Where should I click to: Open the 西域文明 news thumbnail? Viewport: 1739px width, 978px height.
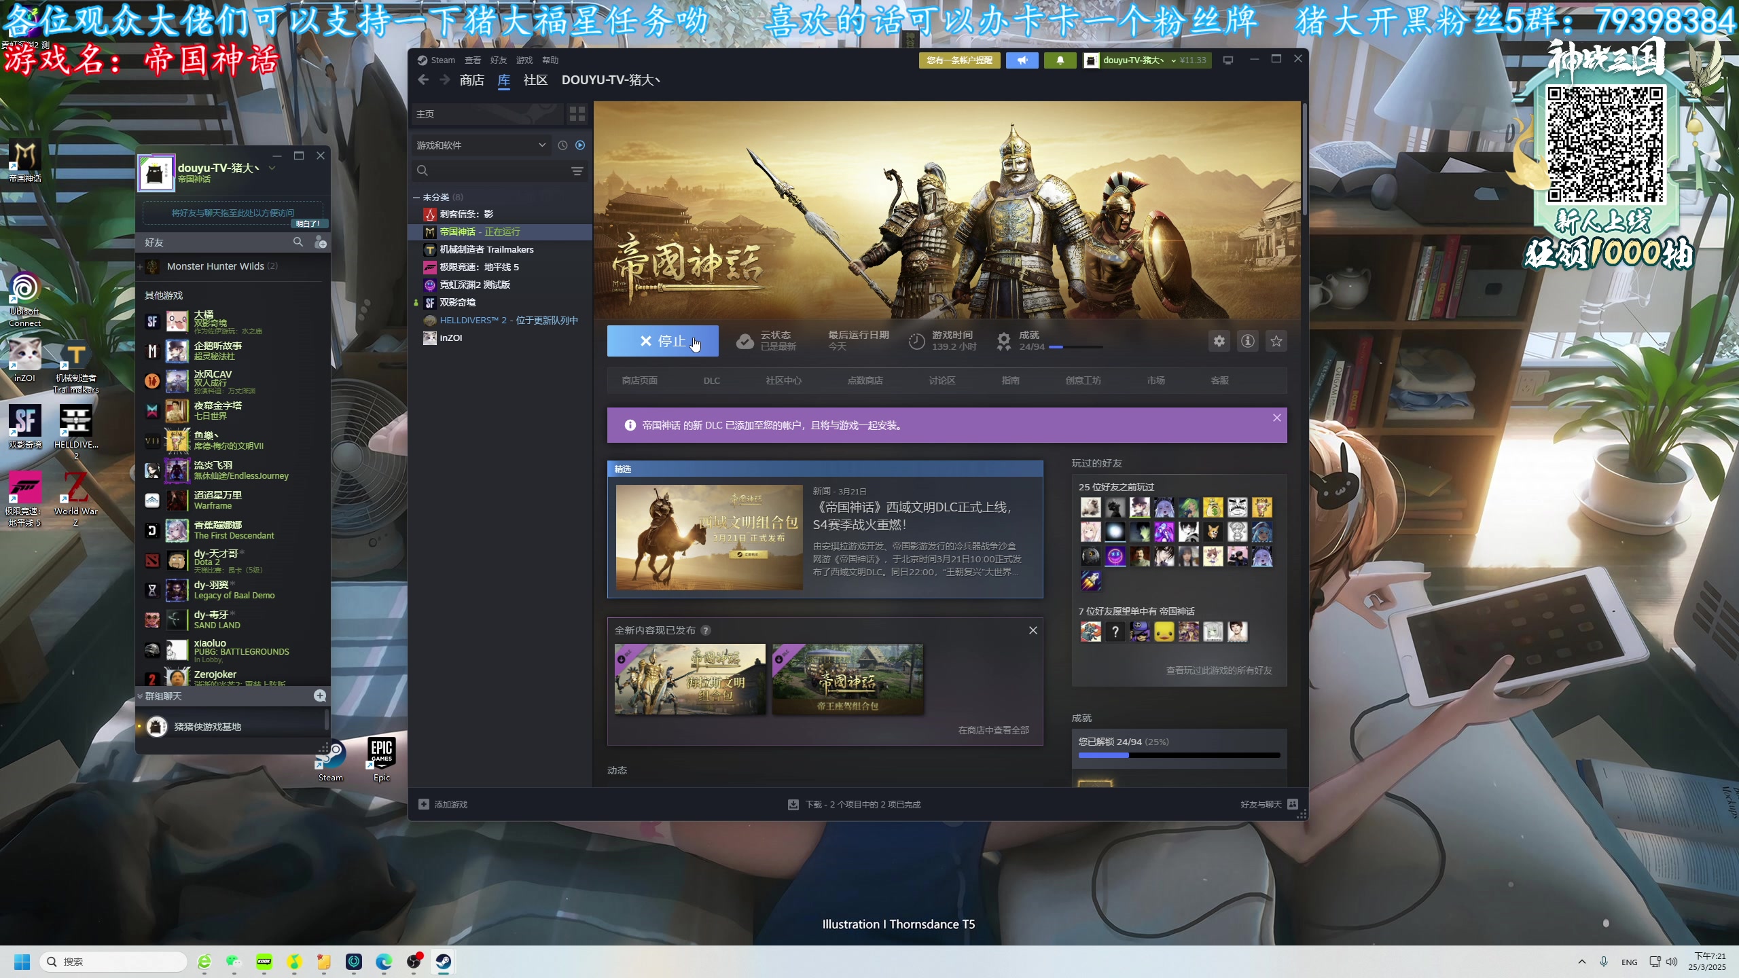point(709,537)
